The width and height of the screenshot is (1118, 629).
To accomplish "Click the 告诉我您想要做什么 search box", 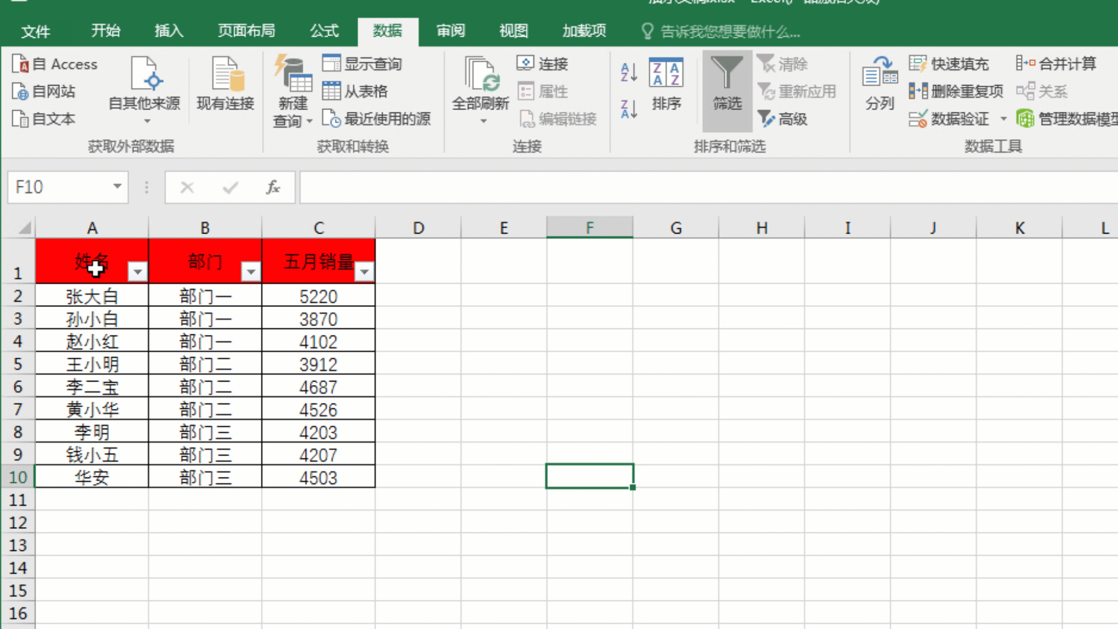I will 722,31.
